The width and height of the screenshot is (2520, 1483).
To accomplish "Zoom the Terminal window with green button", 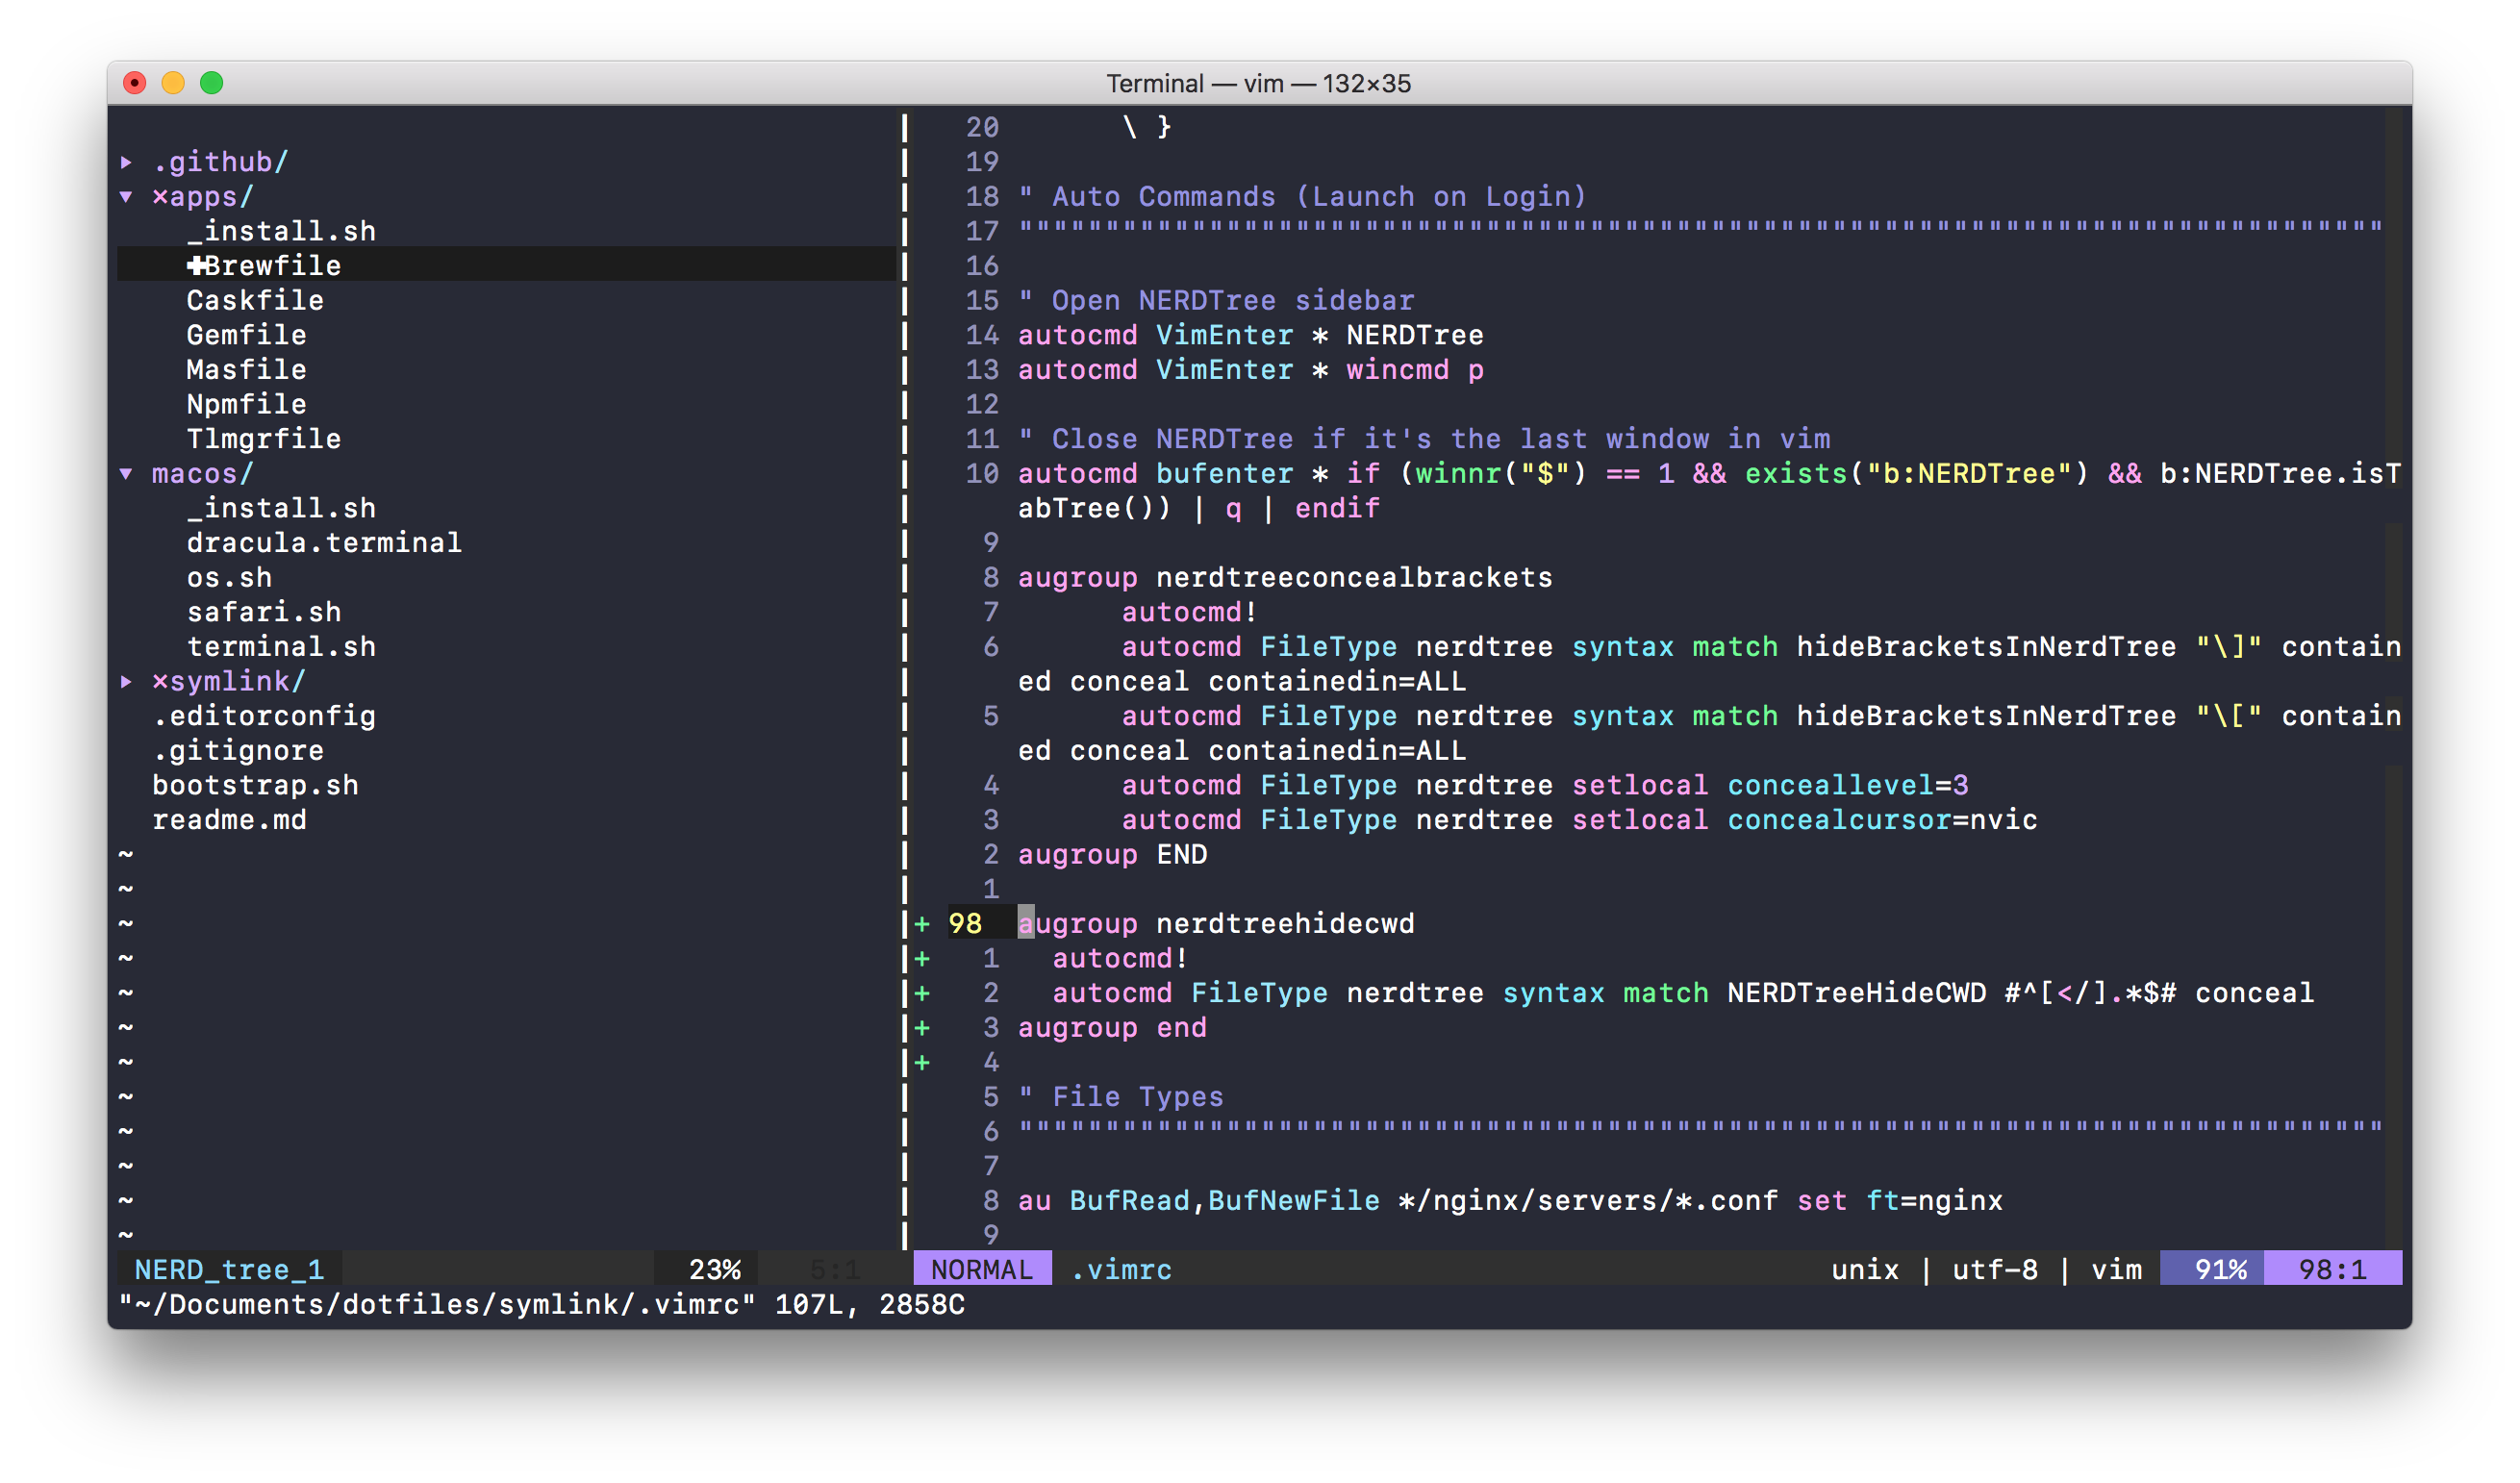I will coord(211,83).
